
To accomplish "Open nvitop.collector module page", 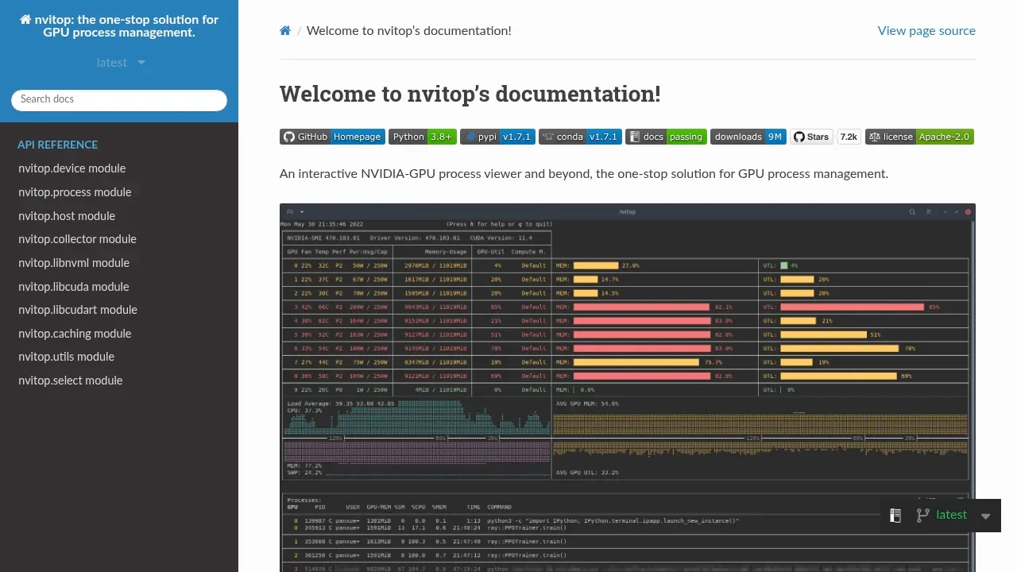I will coord(119,239).
